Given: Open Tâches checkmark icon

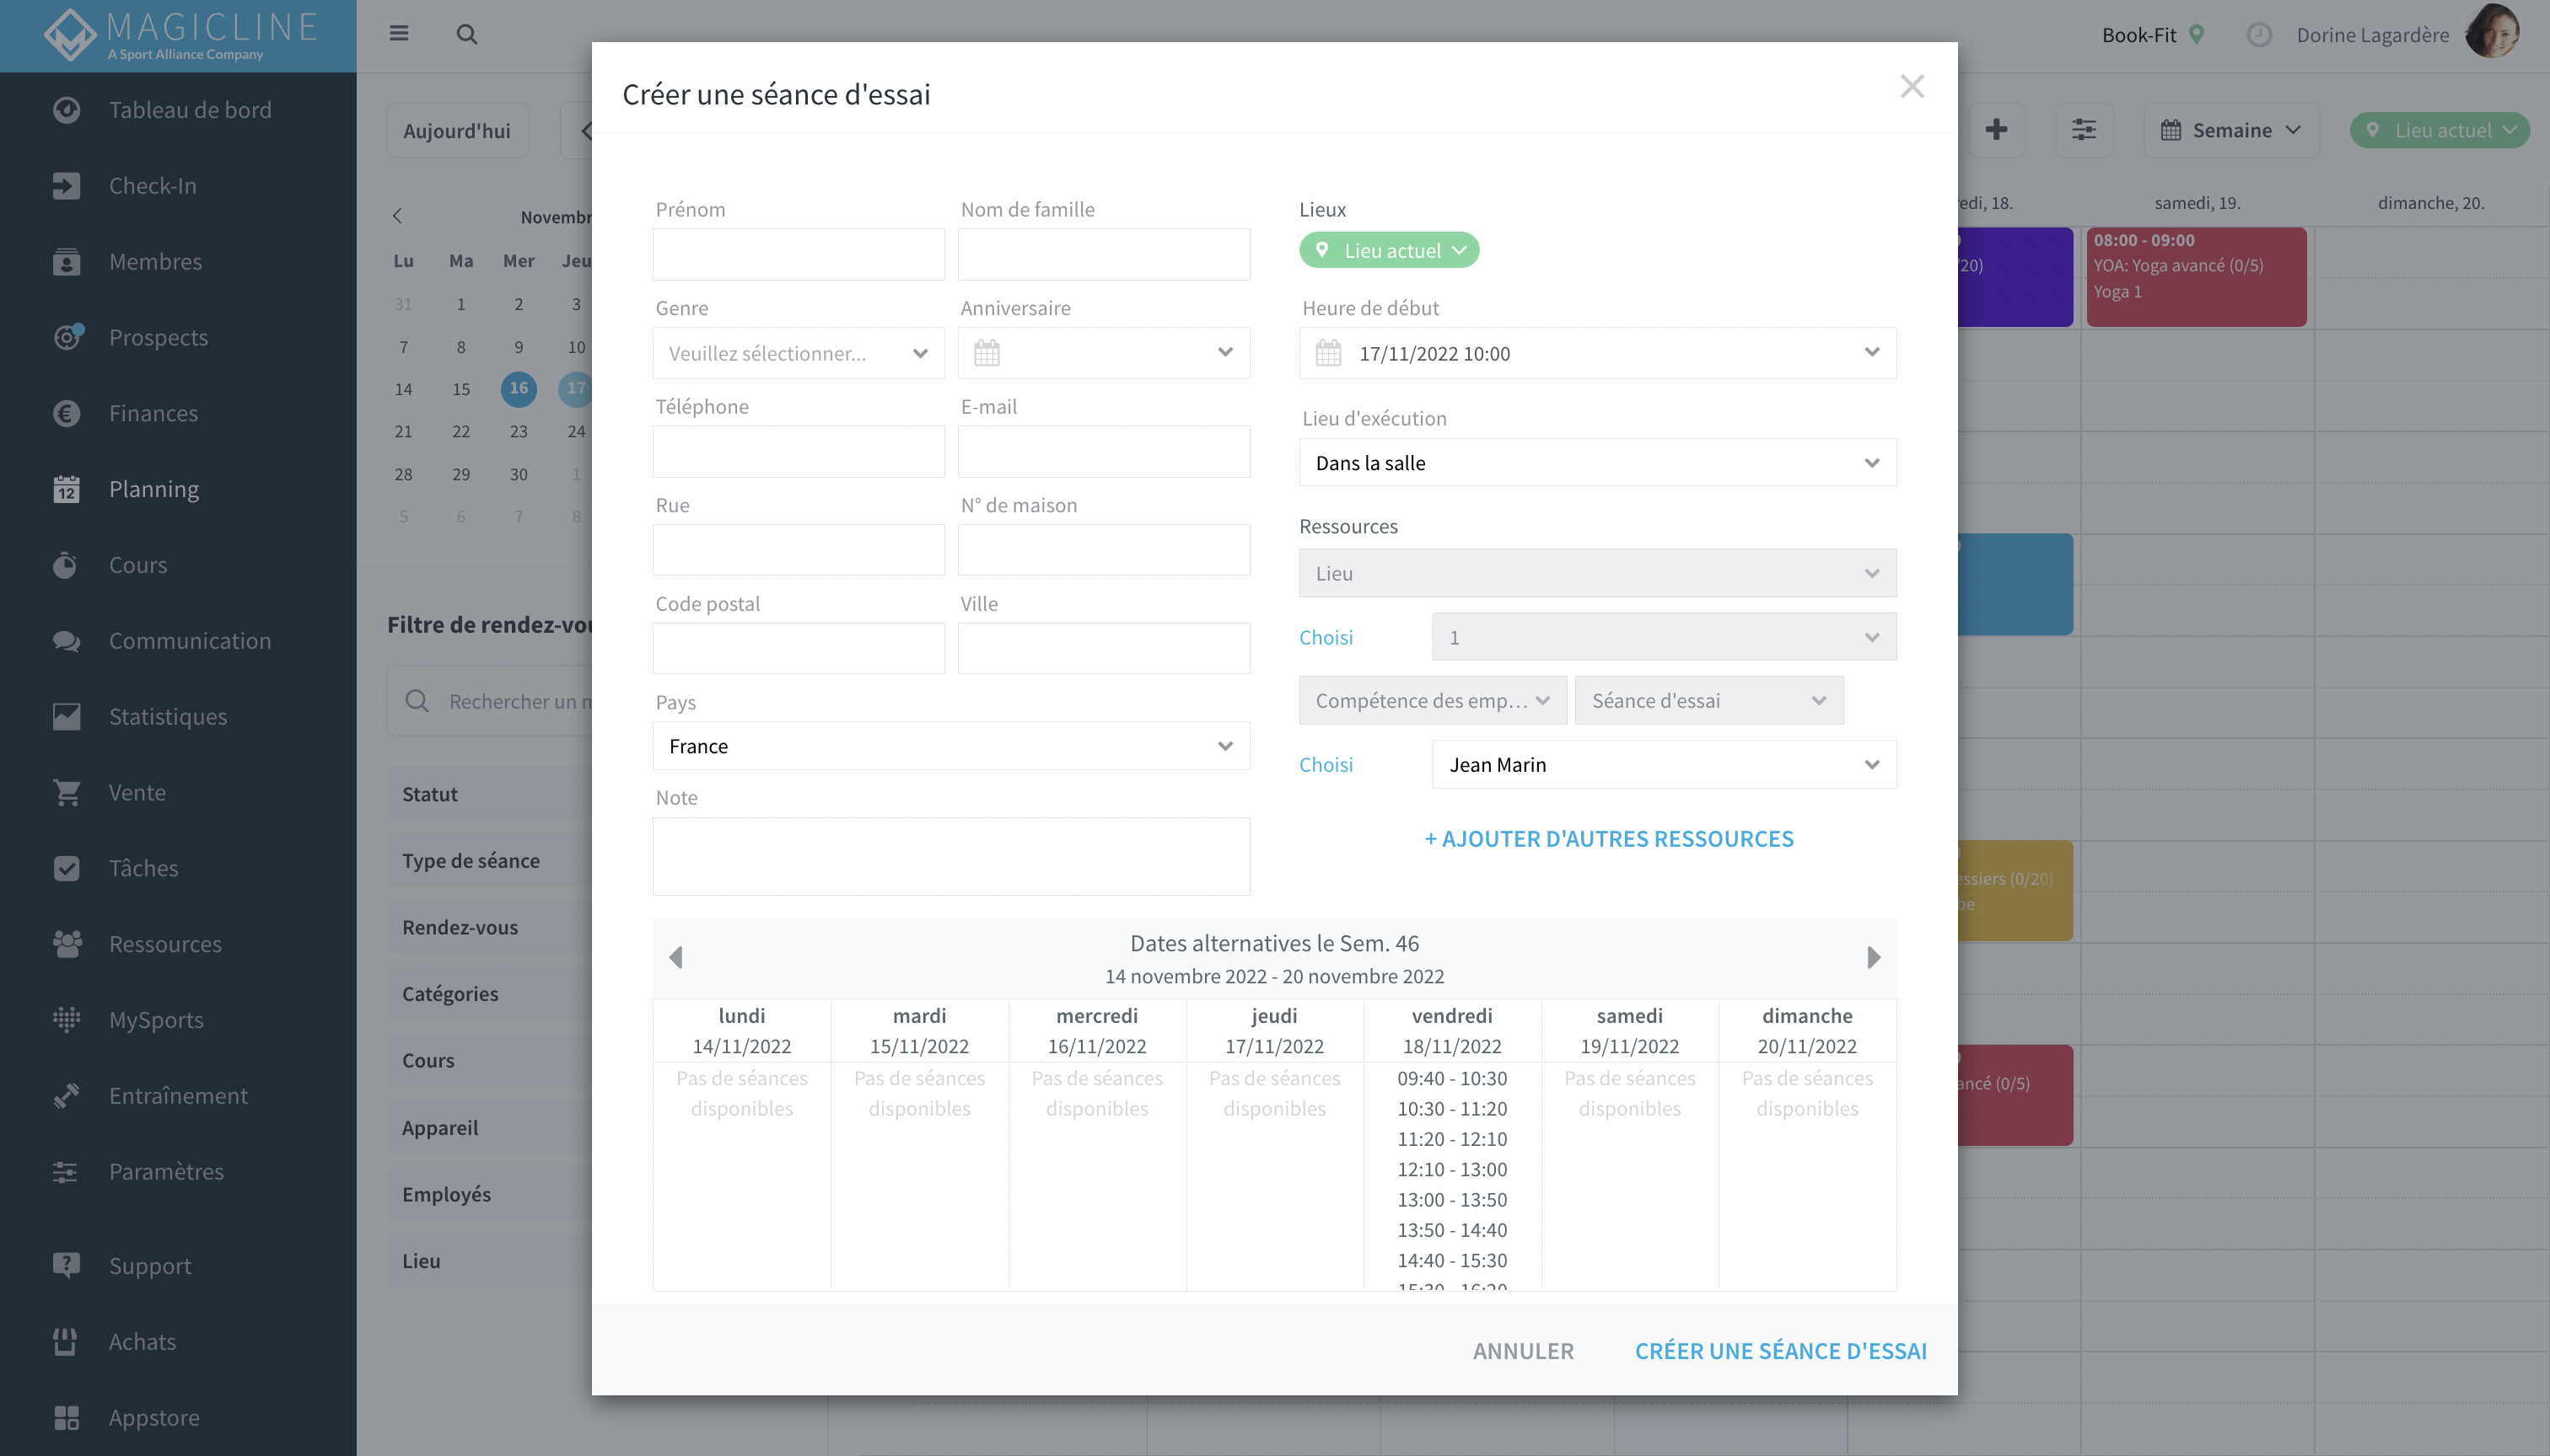Looking at the screenshot, I should click(66, 868).
